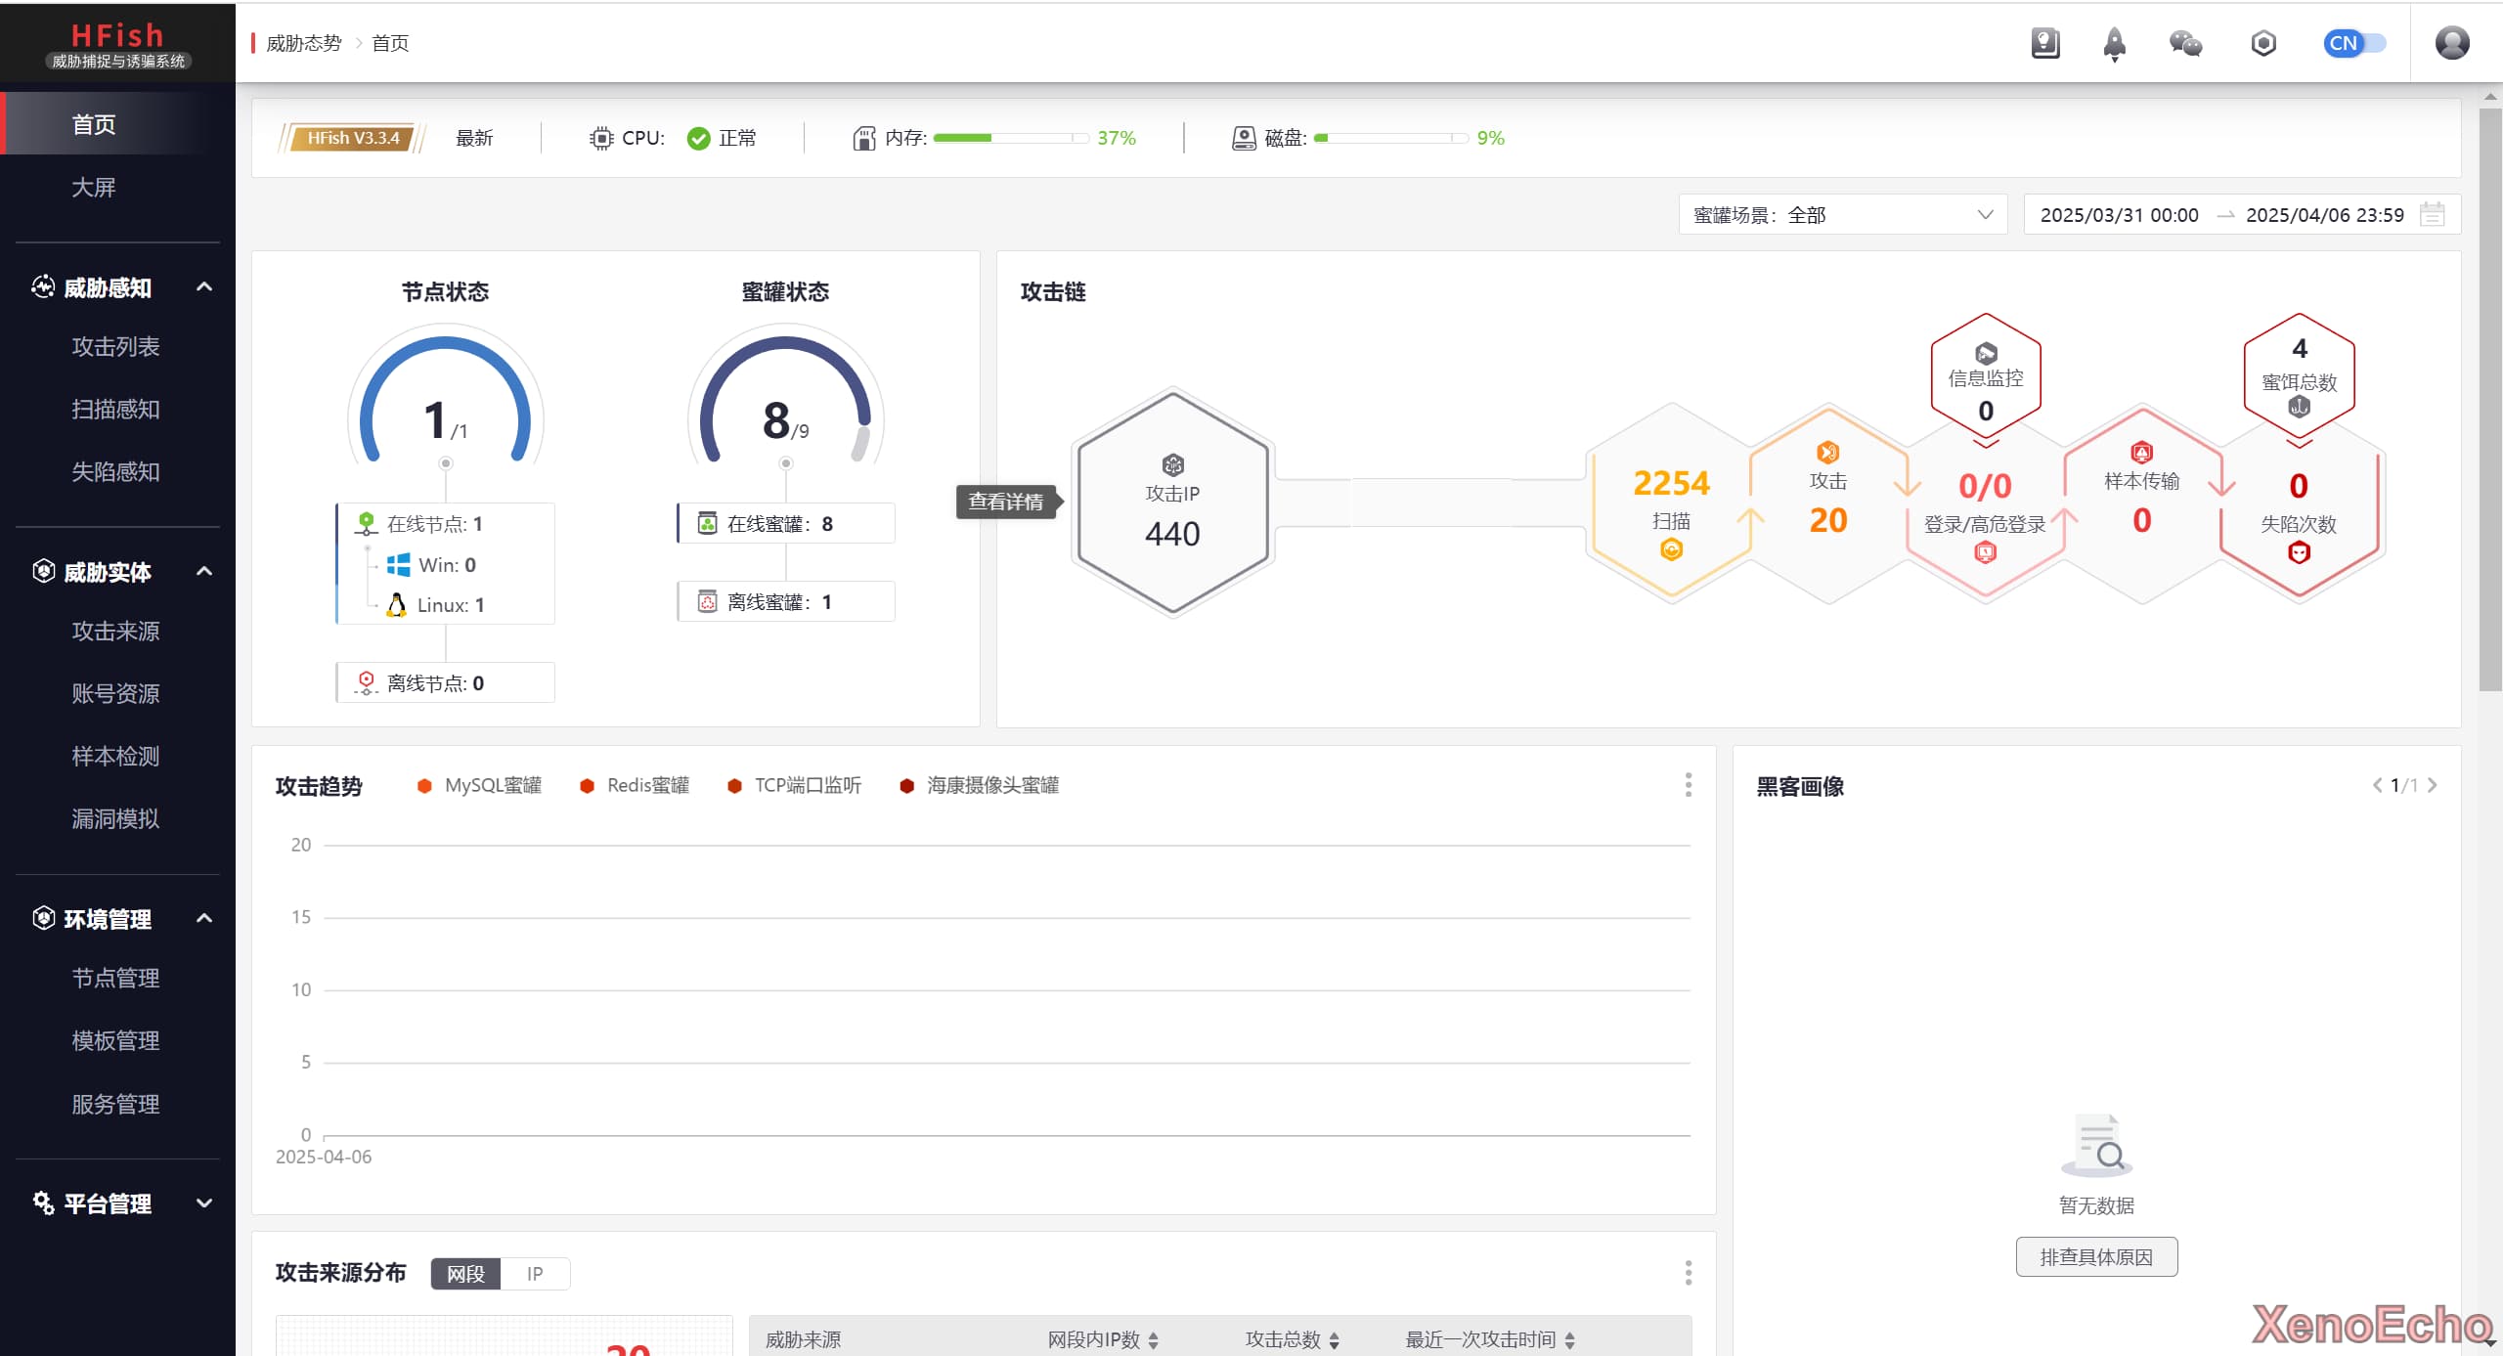Open 攻击列表 in the sidebar

coord(115,346)
